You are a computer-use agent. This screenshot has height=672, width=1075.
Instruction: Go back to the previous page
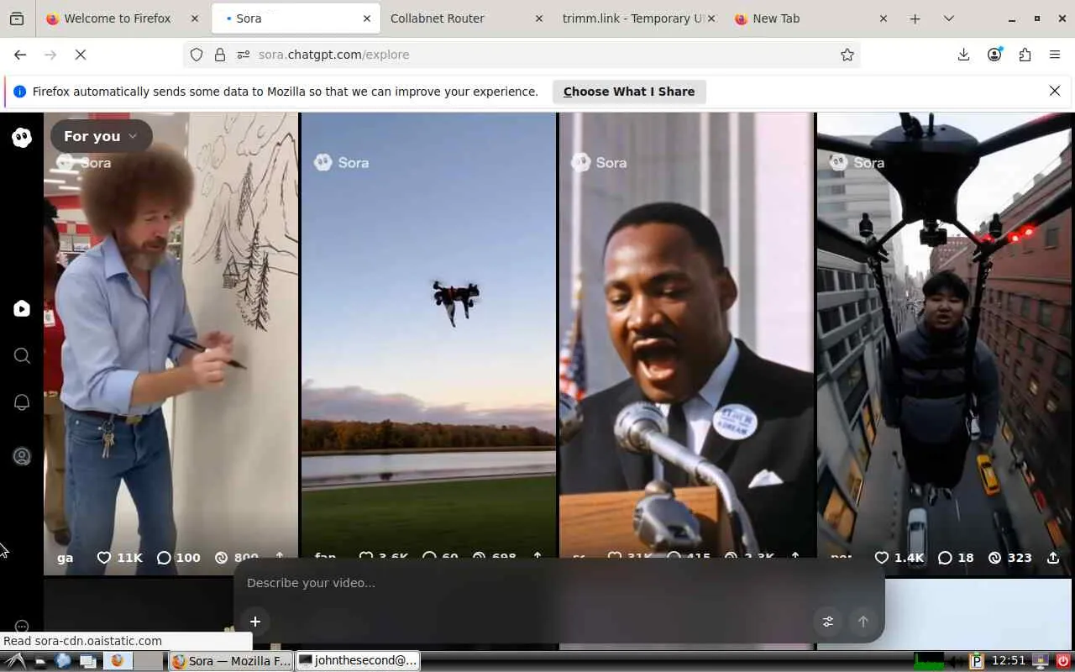tap(20, 55)
